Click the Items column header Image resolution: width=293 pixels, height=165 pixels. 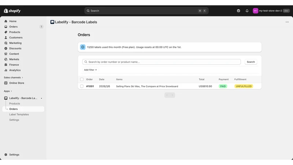[119, 79]
